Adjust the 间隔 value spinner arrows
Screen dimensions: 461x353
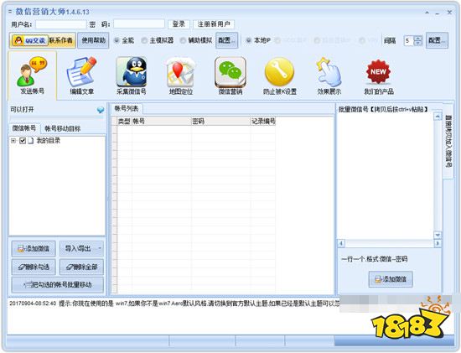418,40
